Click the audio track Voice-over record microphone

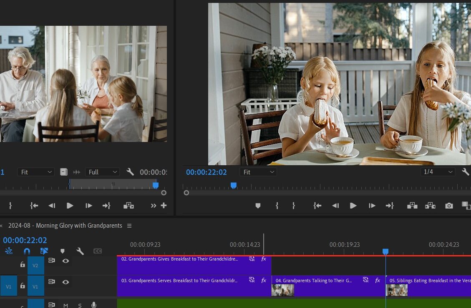tap(94, 305)
